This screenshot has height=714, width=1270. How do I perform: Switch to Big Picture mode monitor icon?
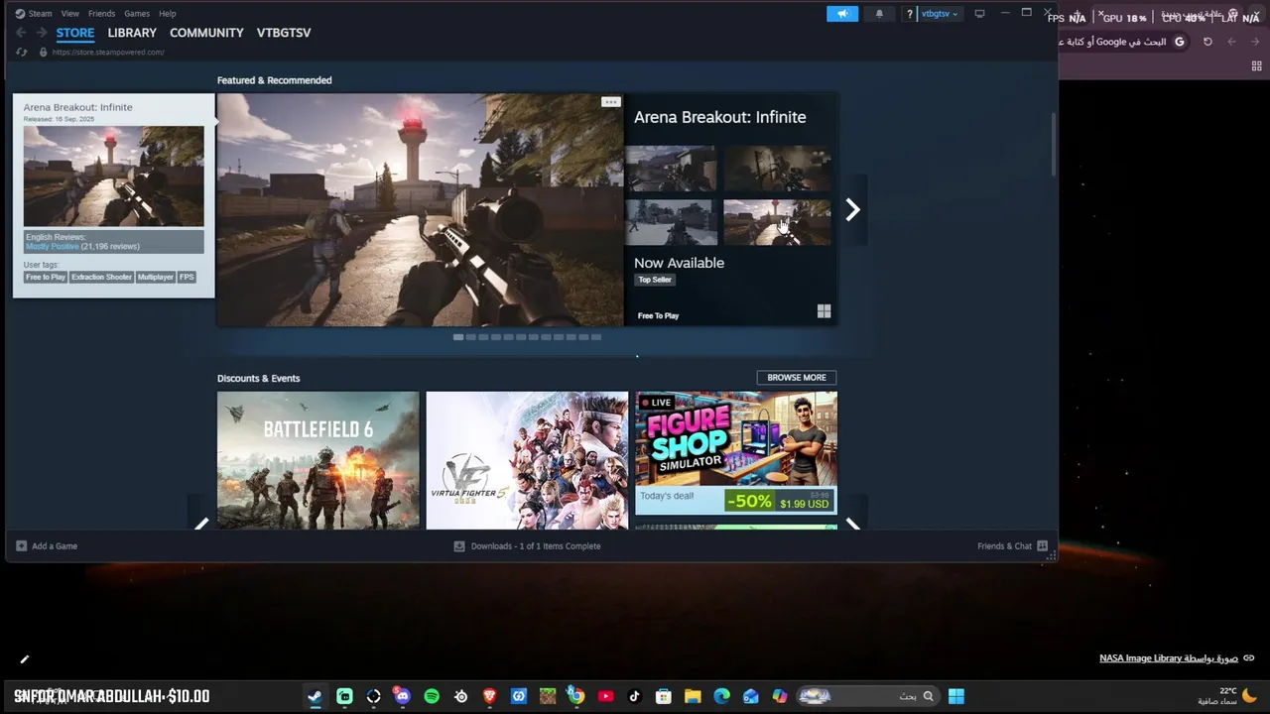point(980,14)
